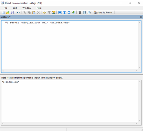Open the File menu
The width and height of the screenshot is (143, 131).
[5, 8]
